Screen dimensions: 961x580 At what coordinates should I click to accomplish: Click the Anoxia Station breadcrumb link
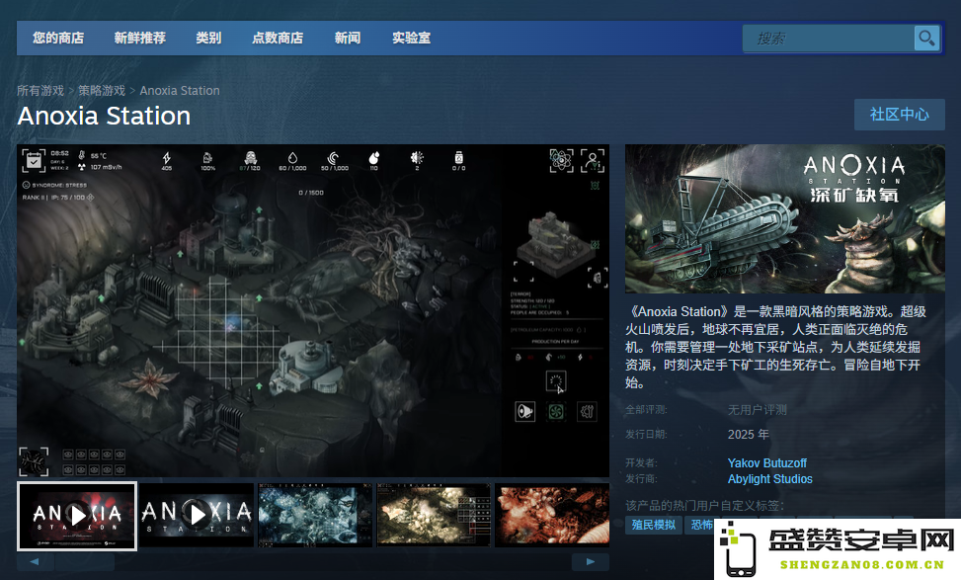(180, 91)
